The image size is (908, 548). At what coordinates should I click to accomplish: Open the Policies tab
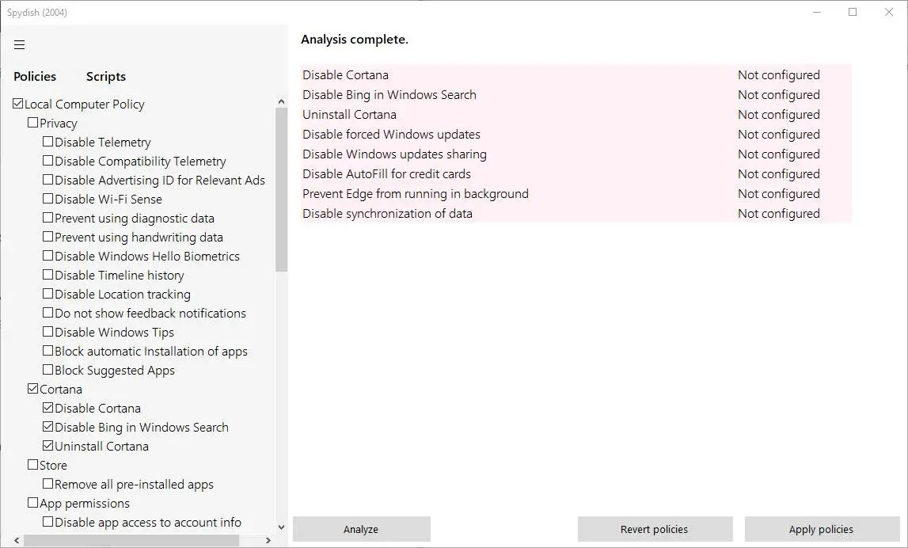click(35, 77)
